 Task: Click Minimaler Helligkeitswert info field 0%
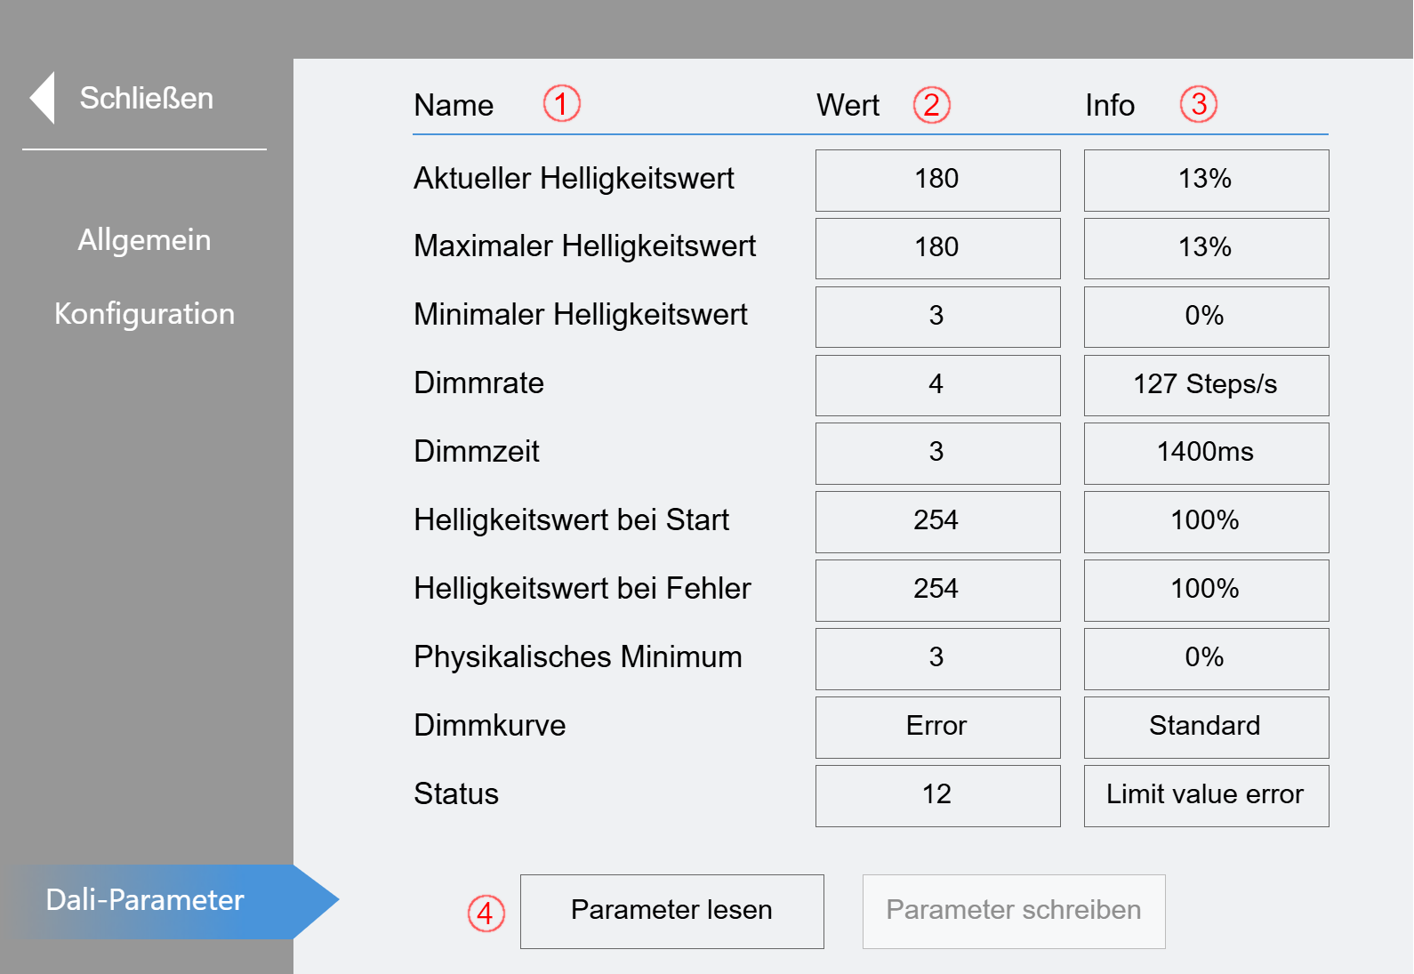click(1206, 317)
